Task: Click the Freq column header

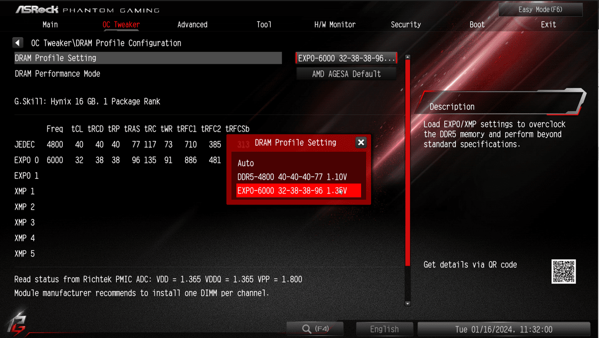Action: (55, 129)
